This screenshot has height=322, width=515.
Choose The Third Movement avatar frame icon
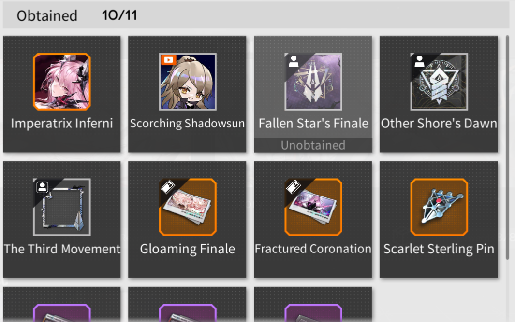coord(62,207)
